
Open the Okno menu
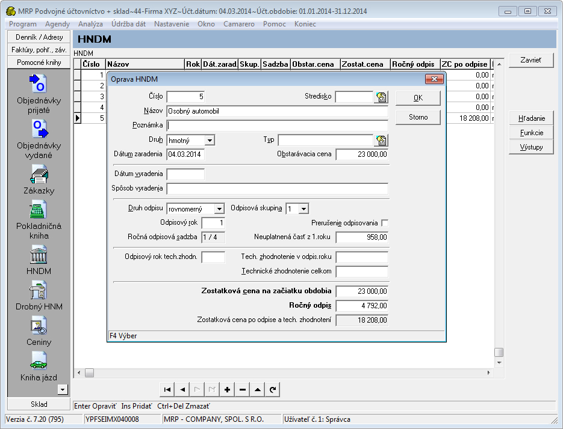point(206,24)
